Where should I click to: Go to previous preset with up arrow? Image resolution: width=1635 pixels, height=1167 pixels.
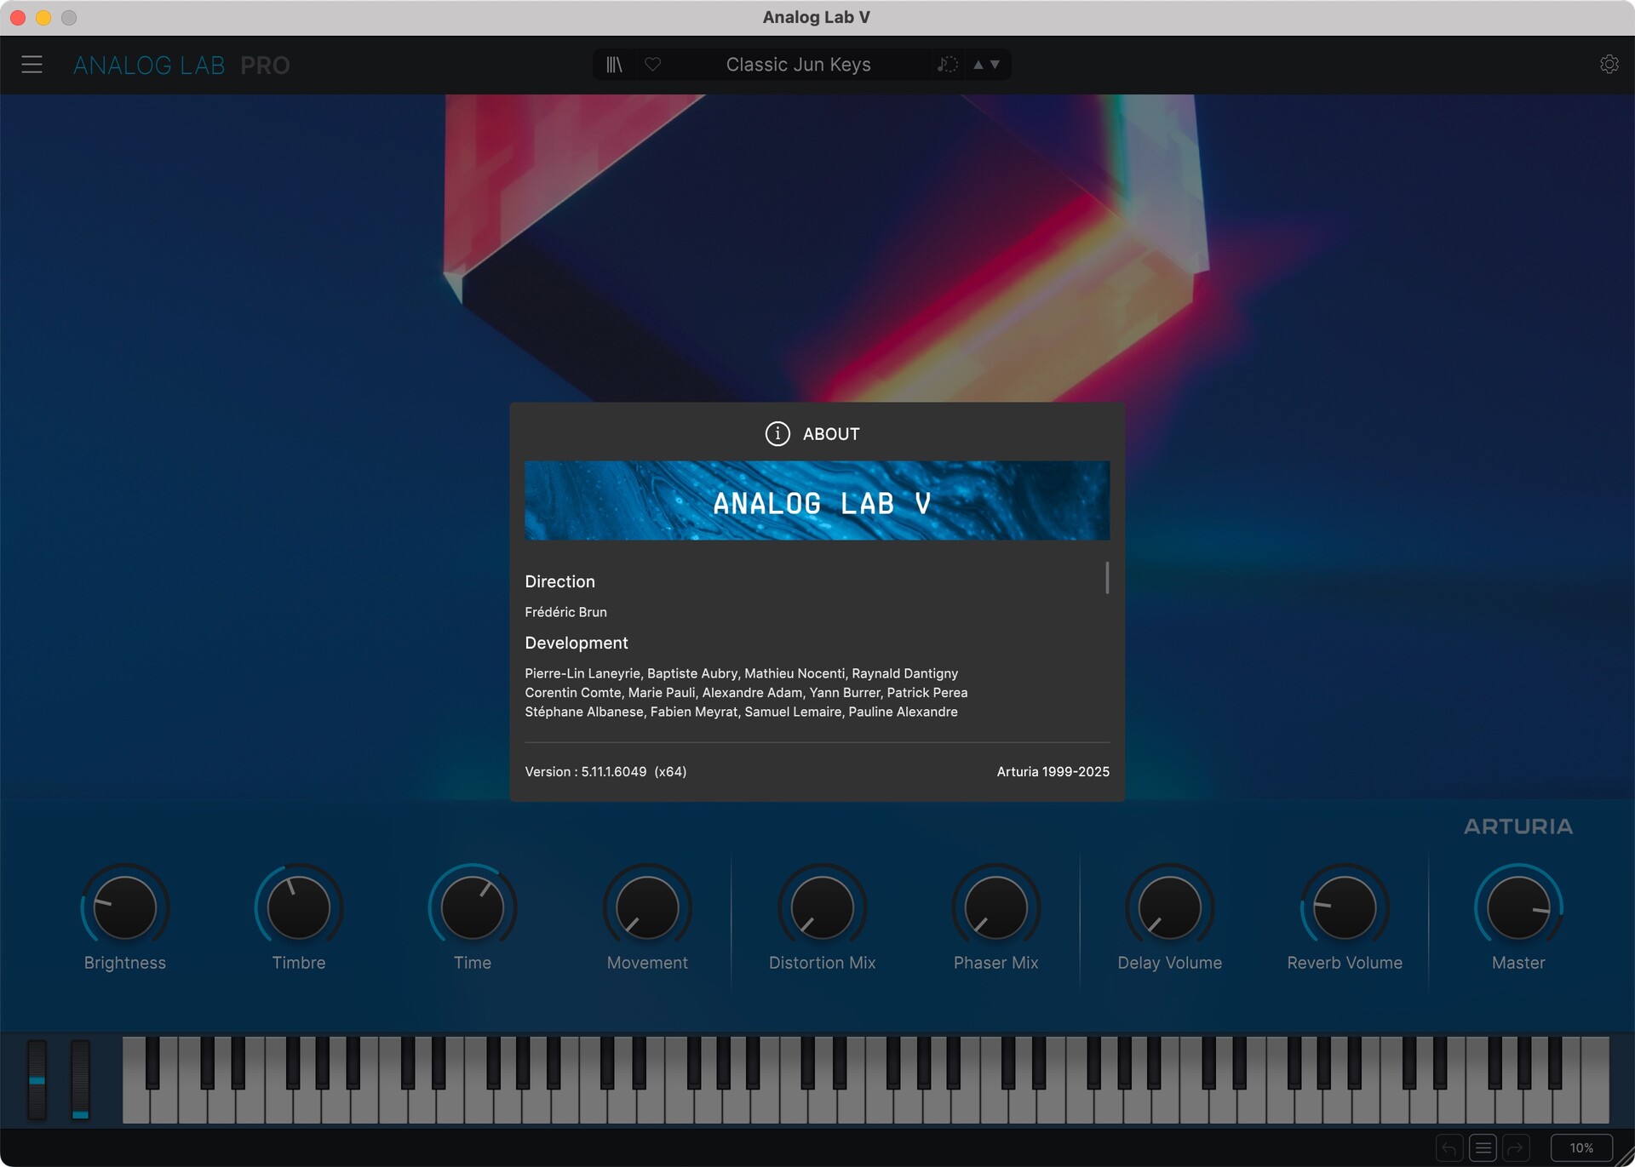click(x=978, y=65)
